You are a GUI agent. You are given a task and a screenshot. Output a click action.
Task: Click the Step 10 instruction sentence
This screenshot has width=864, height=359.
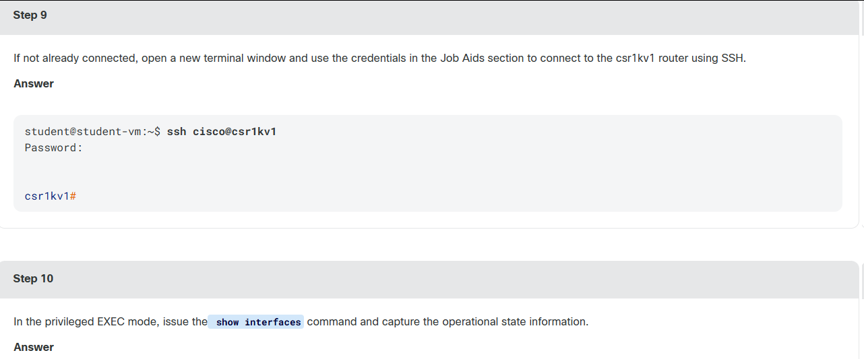pyautogui.click(x=301, y=322)
